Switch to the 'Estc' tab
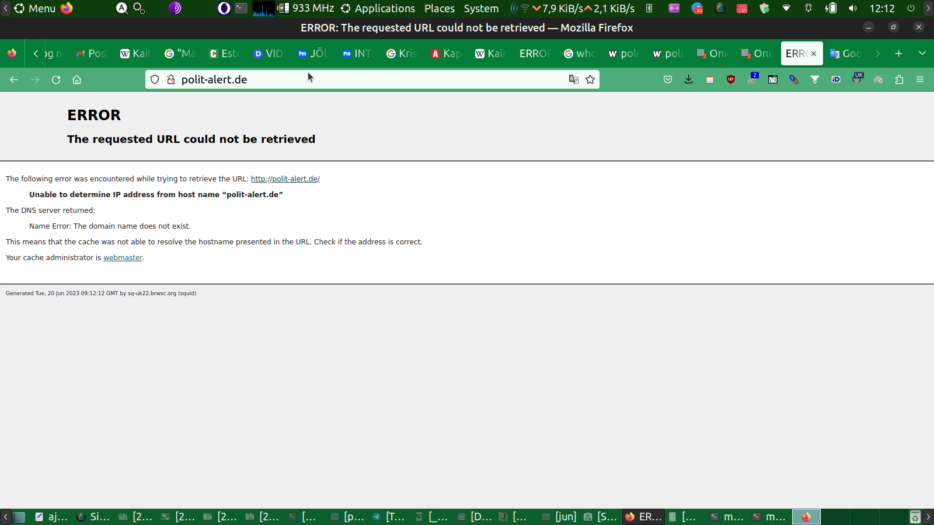 point(225,54)
